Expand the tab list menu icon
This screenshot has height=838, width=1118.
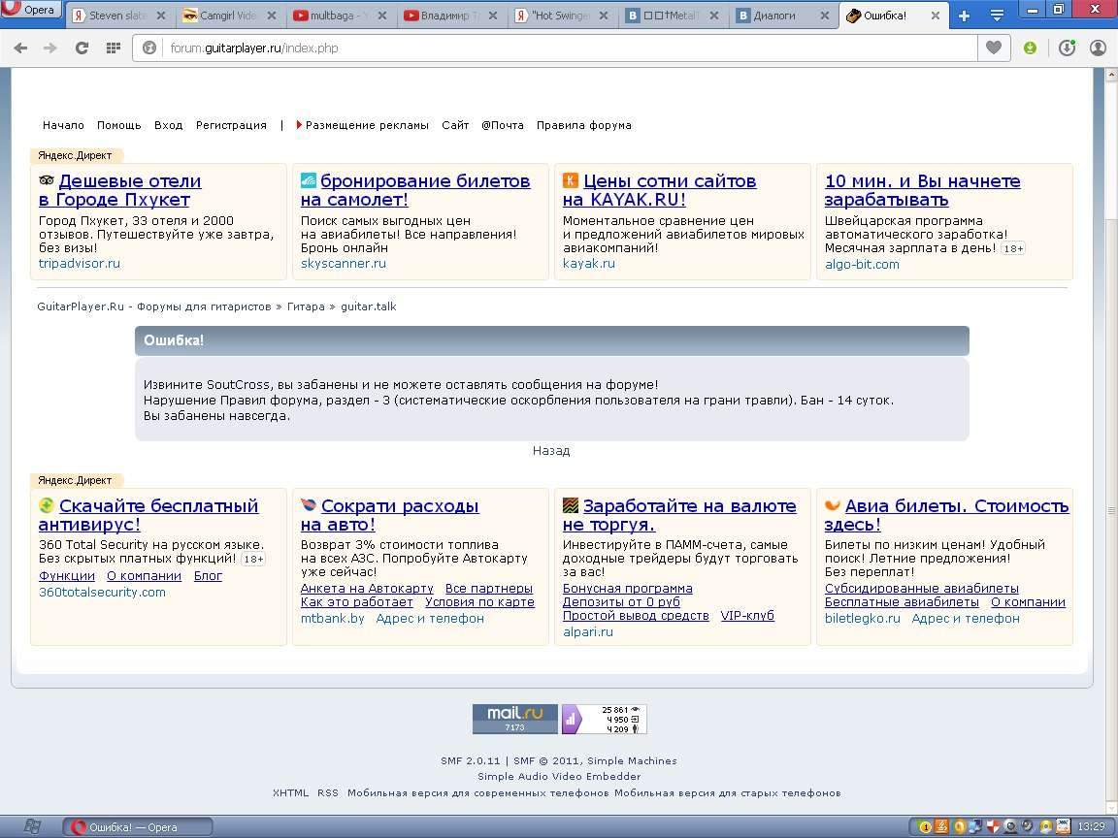[x=996, y=16]
